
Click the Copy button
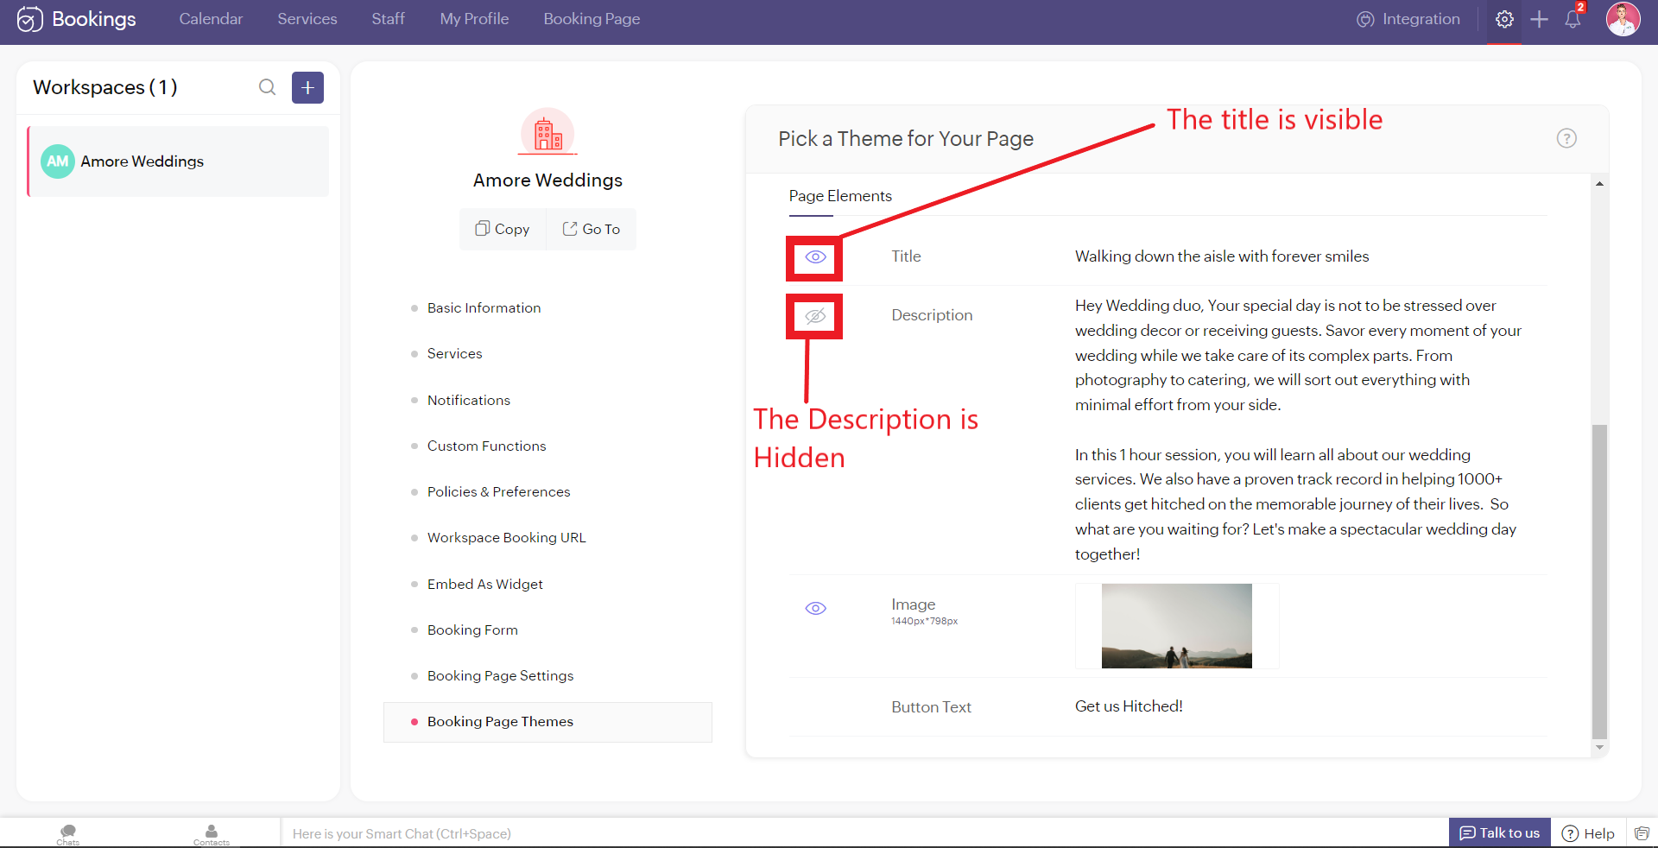click(503, 229)
